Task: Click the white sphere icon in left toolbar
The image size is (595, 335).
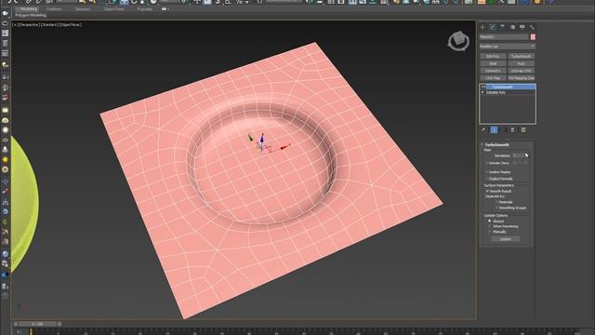Action: (5, 130)
